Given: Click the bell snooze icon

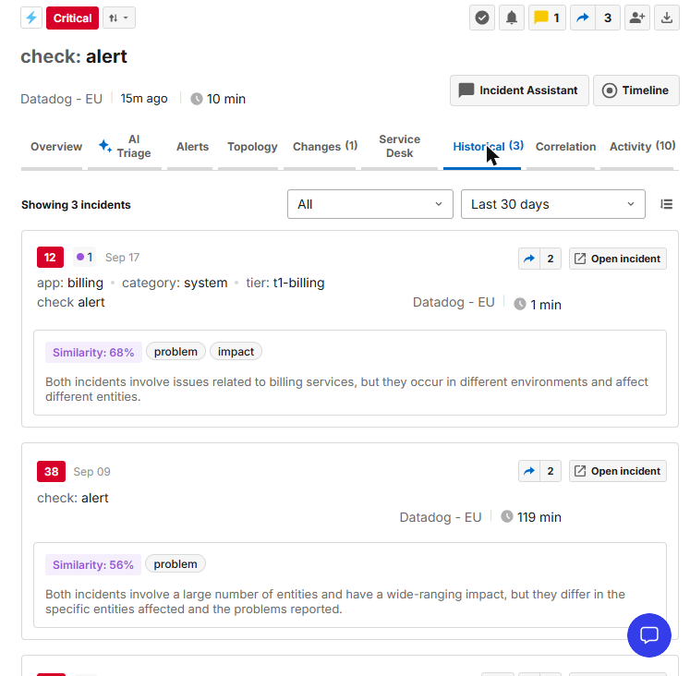Looking at the screenshot, I should click(x=512, y=18).
